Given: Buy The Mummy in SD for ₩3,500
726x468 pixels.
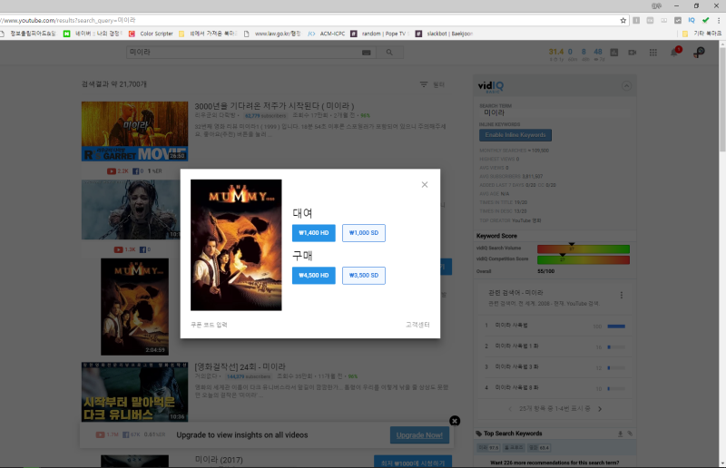Looking at the screenshot, I should point(364,276).
